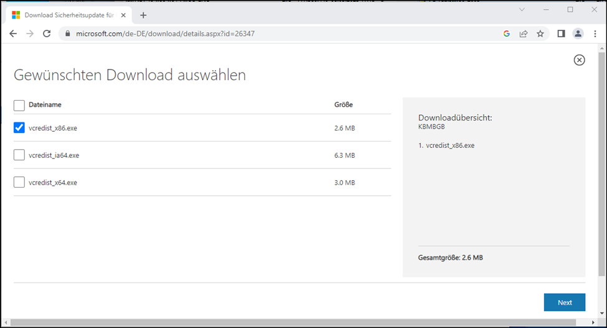Screen dimensions: 607x328
Task: Go back to the previous page
Action: [x=13, y=34]
